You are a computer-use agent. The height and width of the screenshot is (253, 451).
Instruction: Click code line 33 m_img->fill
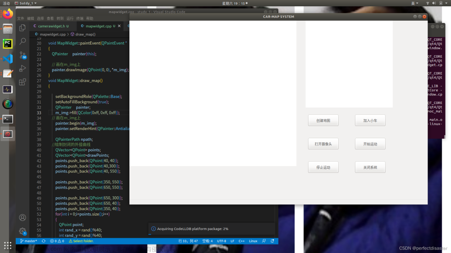[87, 113]
